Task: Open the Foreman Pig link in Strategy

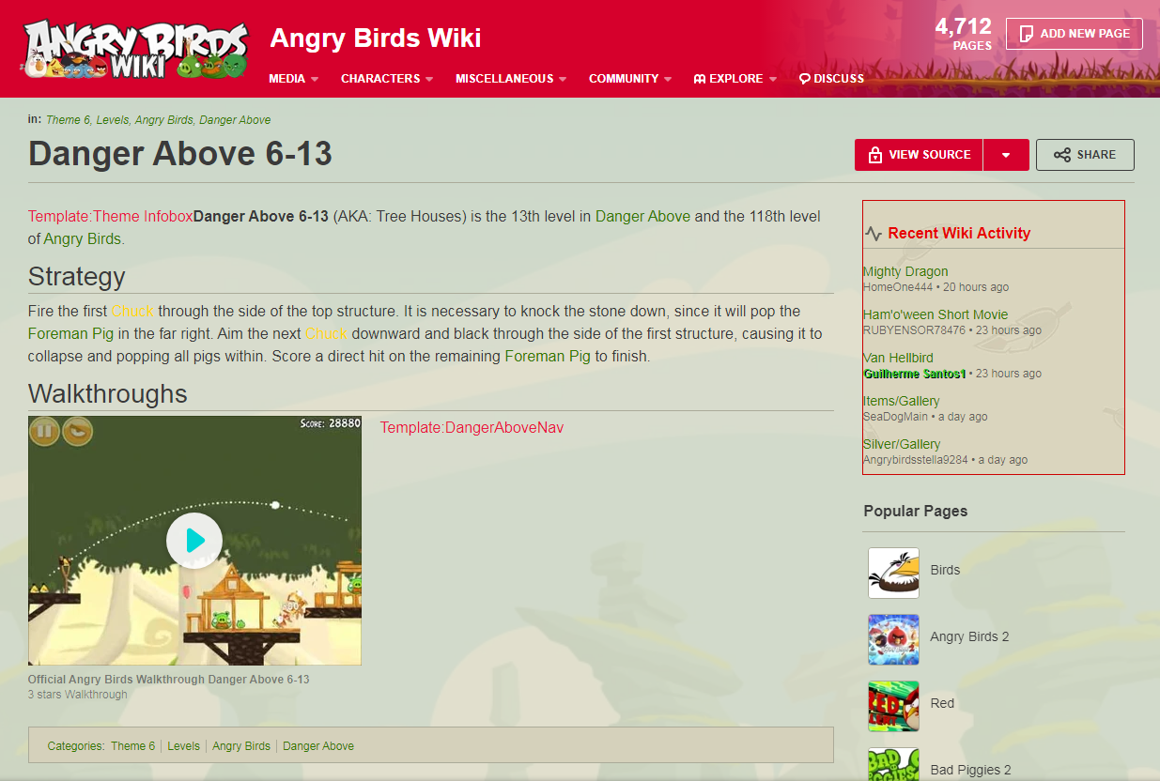Action: pyautogui.click(x=70, y=333)
